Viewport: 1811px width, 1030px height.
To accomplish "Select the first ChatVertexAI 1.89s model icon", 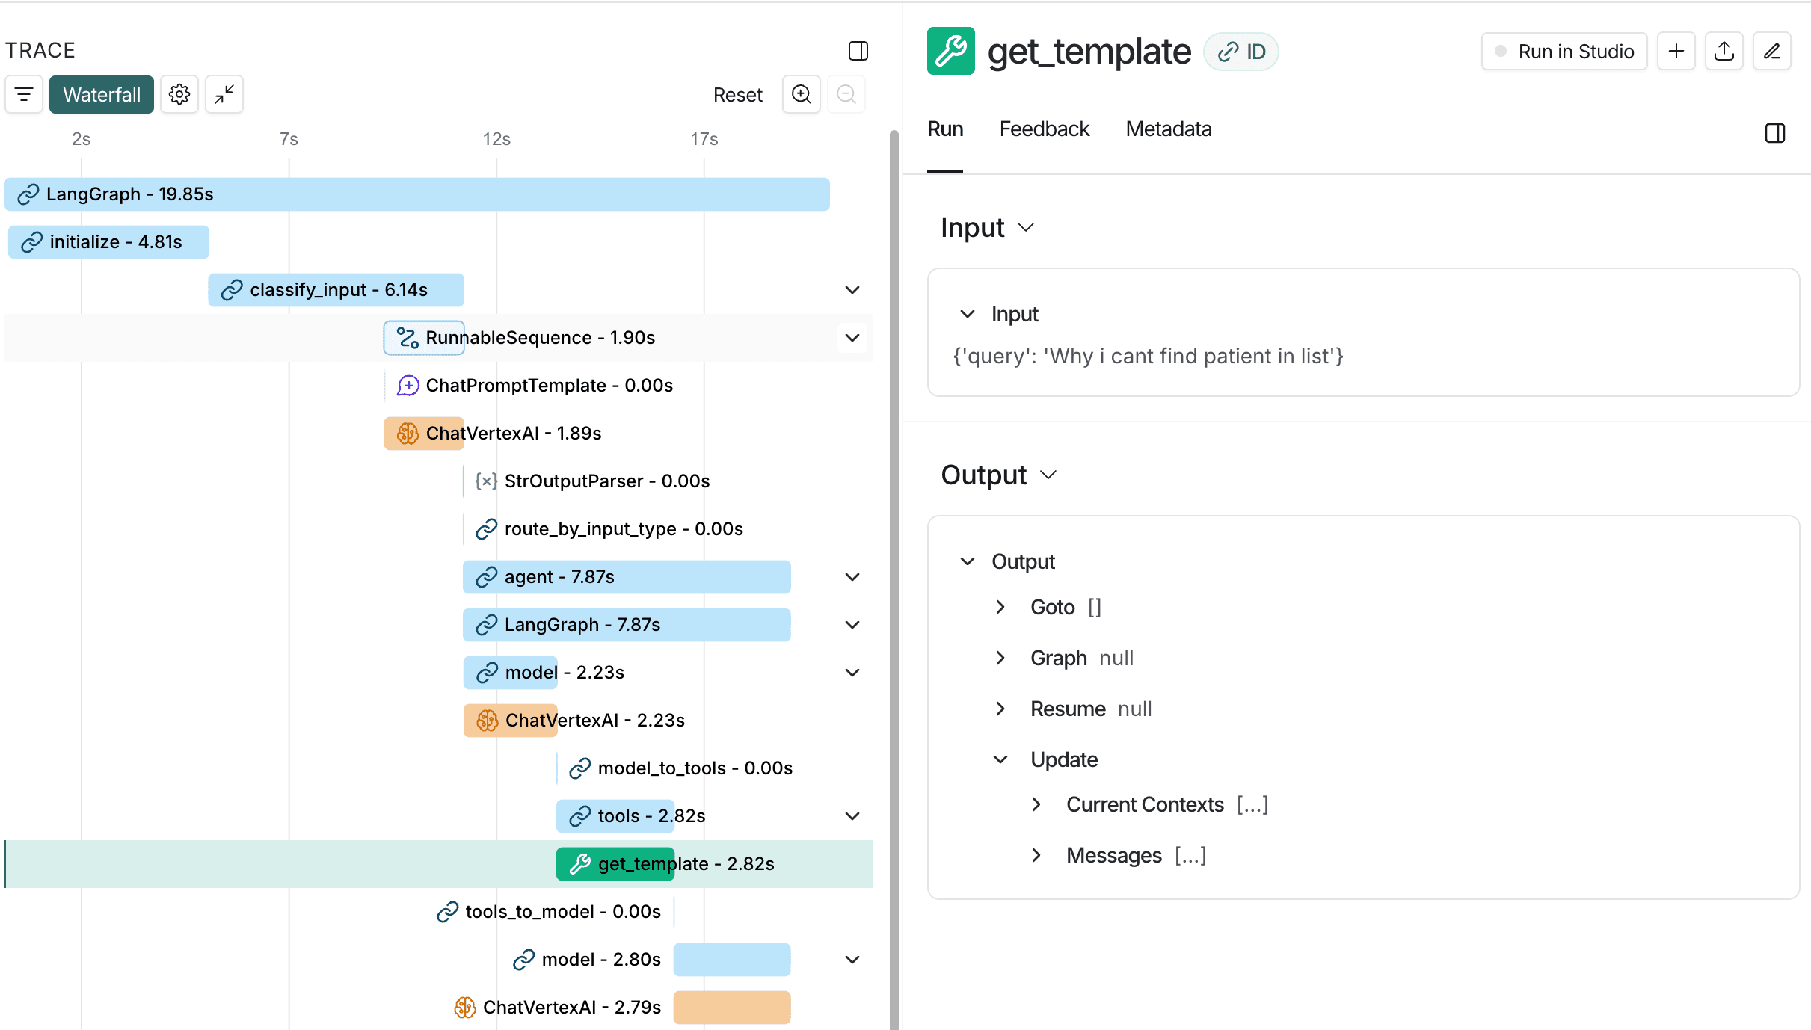I will 408,434.
